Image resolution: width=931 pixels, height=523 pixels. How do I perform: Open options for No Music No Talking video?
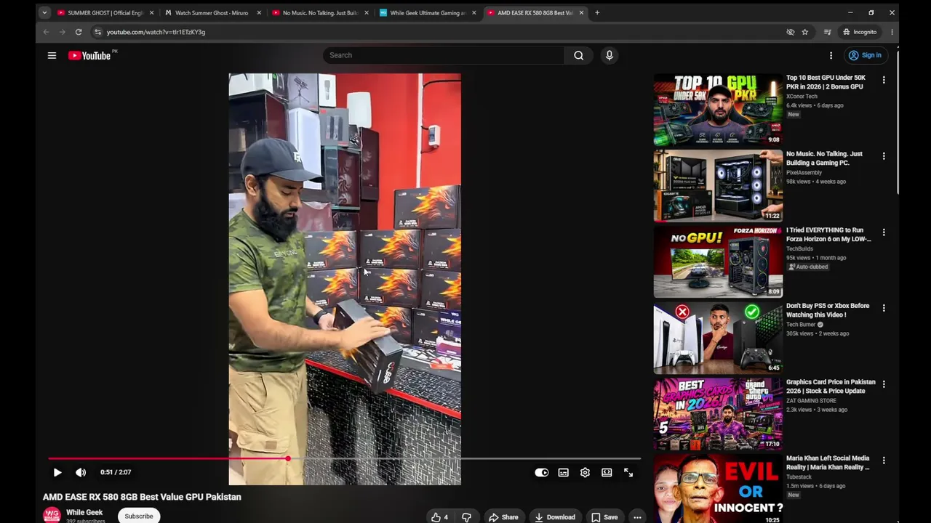pyautogui.click(x=884, y=156)
